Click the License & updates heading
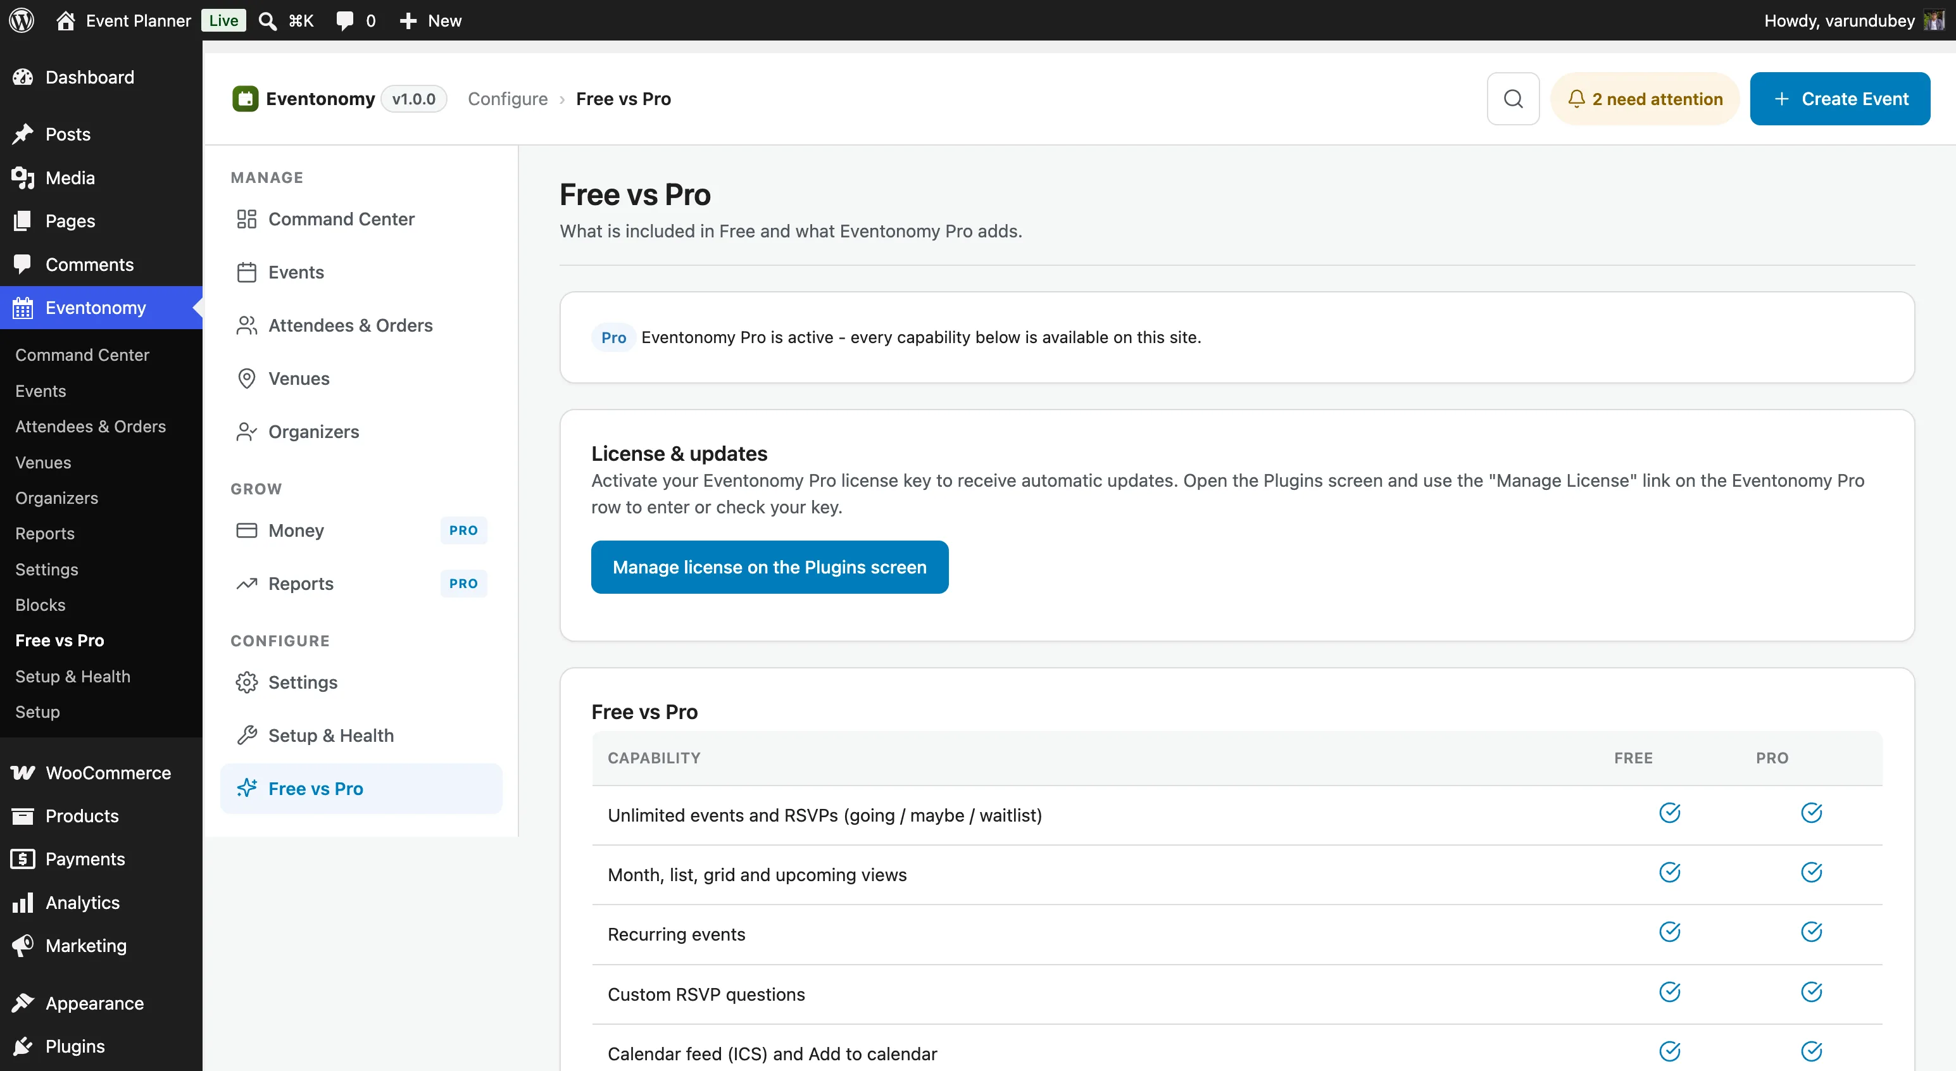The image size is (1956, 1071). click(x=679, y=454)
